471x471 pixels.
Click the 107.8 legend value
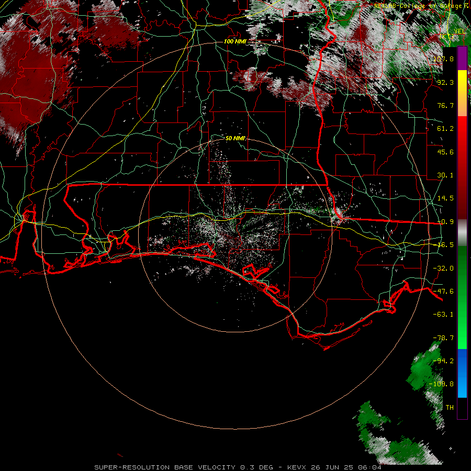coord(443,59)
